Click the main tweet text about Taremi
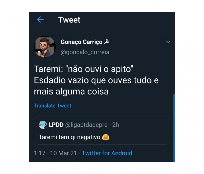Screen dimensions: 204x174 (x=96, y=80)
